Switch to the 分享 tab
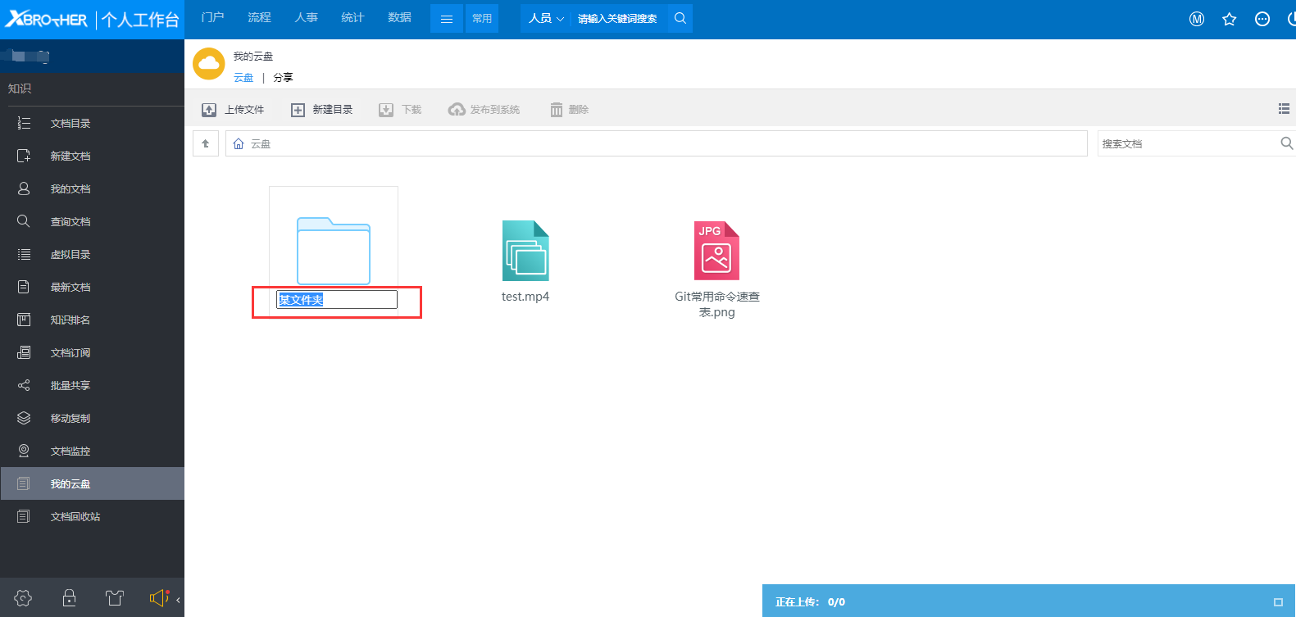Screen dimensions: 1296x617 [283, 78]
